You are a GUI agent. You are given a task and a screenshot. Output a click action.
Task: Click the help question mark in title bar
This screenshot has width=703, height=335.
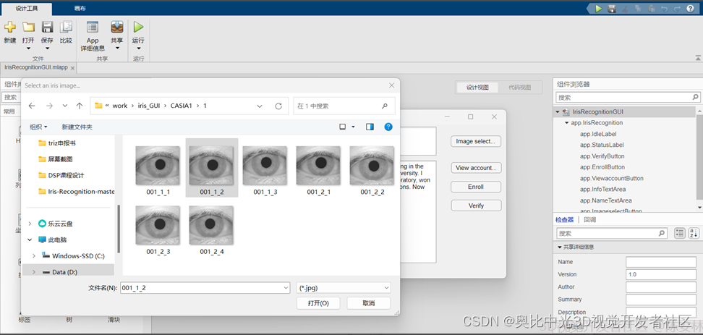pyautogui.click(x=691, y=9)
